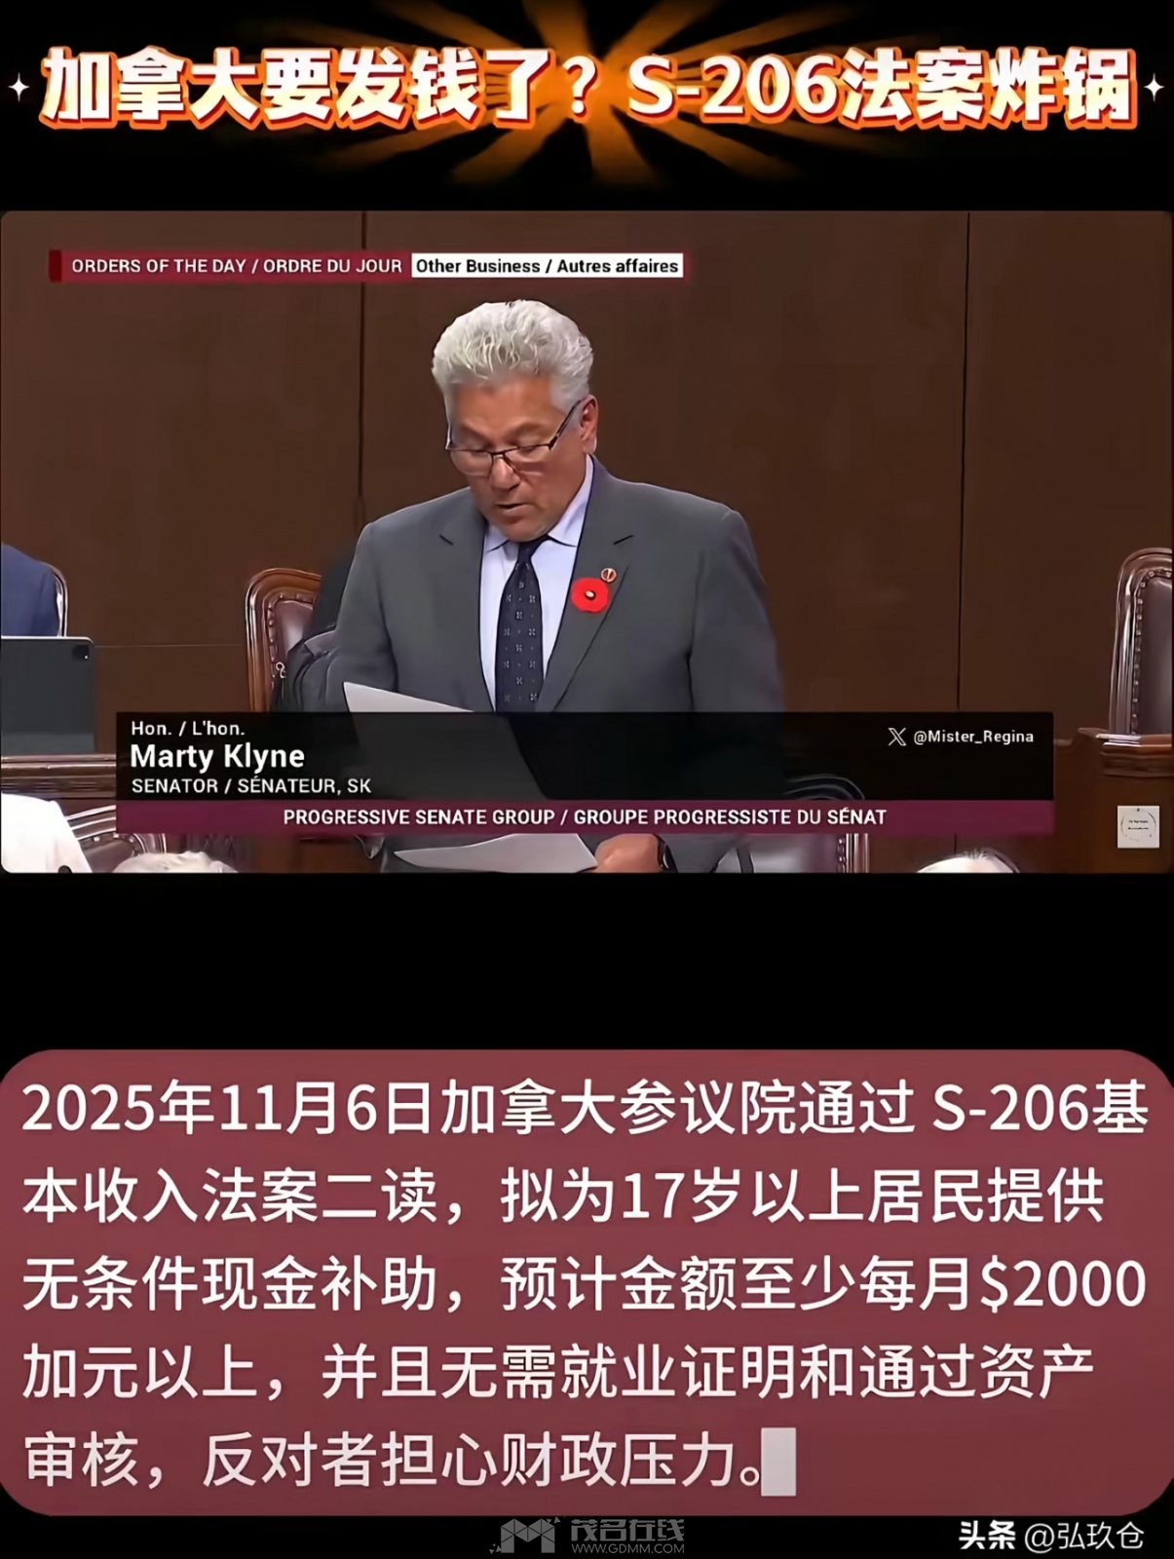Click the red poppy pin on the lapel
1174x1559 pixels.
pos(589,594)
